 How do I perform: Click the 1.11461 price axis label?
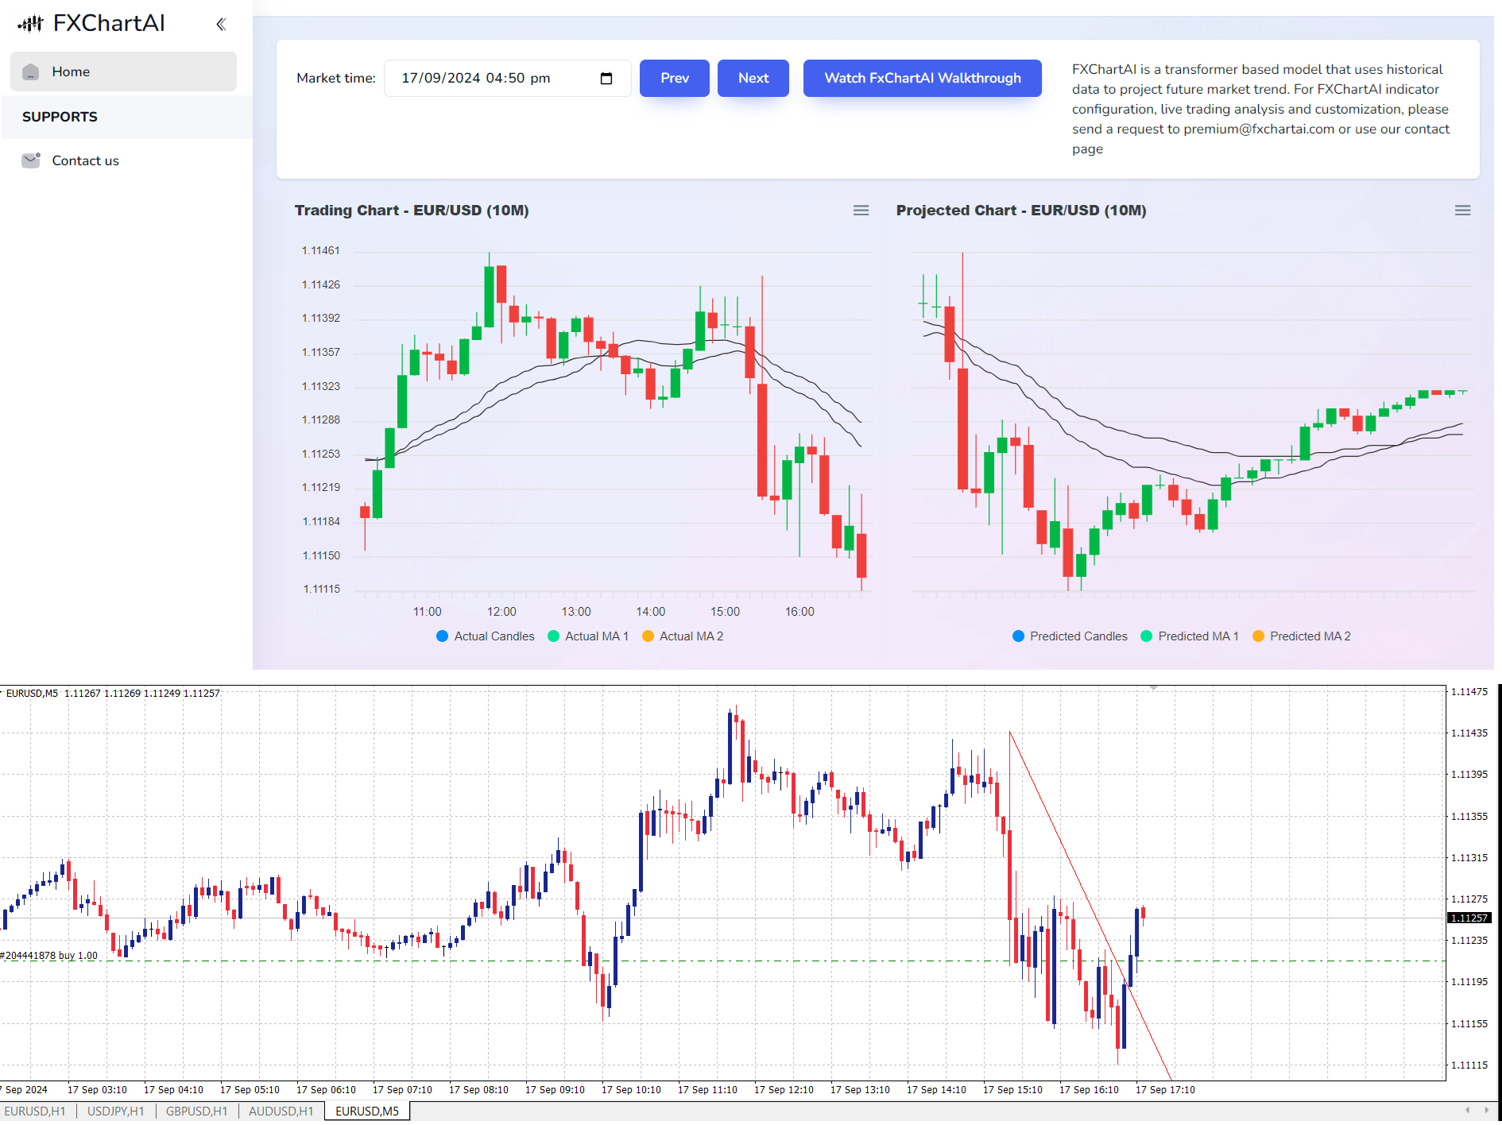click(321, 250)
